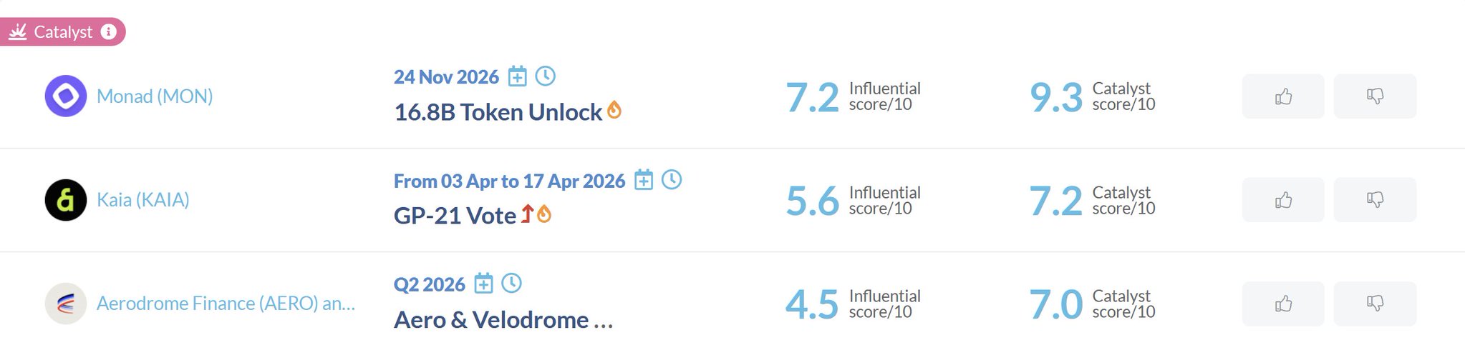Upvote the Monad token unlock event
This screenshot has height=360, width=1465.
coord(1283,96)
